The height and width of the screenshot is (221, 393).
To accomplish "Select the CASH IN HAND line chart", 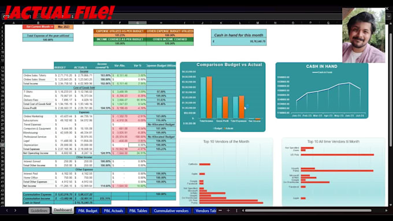I will (322, 91).
